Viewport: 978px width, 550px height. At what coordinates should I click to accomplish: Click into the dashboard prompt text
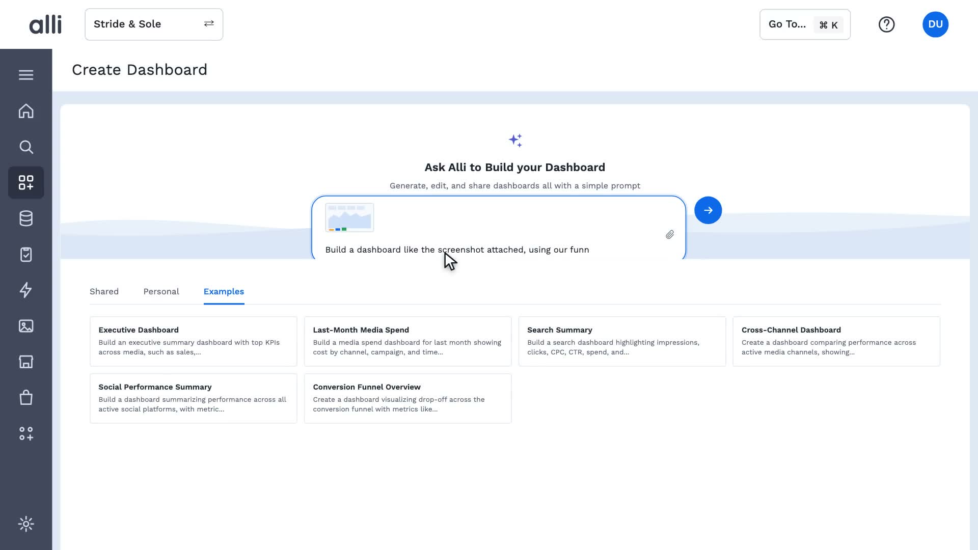[457, 250]
